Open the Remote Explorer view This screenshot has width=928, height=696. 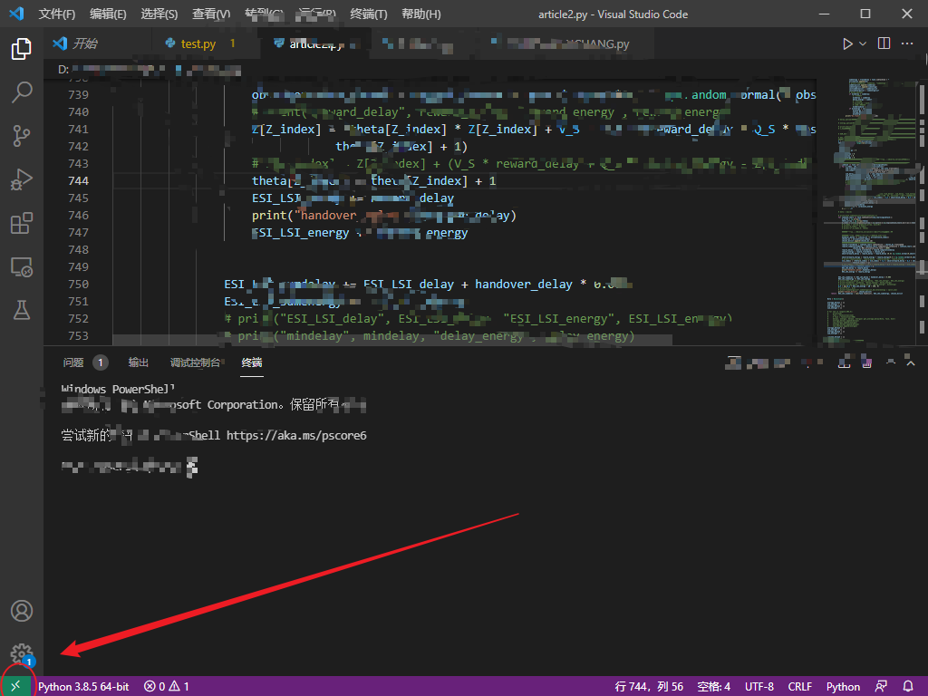(x=22, y=267)
